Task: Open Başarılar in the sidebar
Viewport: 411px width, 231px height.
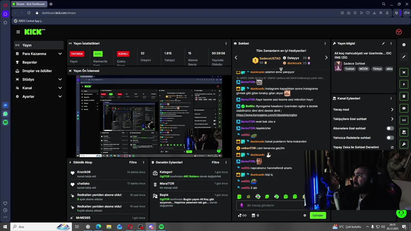Action: point(39,62)
